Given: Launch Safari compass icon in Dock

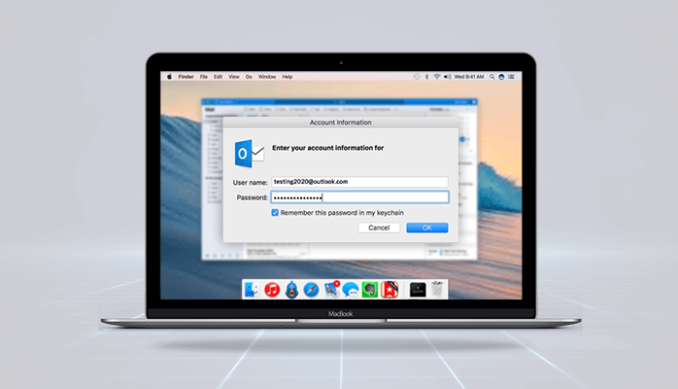Looking at the screenshot, I should (x=311, y=290).
